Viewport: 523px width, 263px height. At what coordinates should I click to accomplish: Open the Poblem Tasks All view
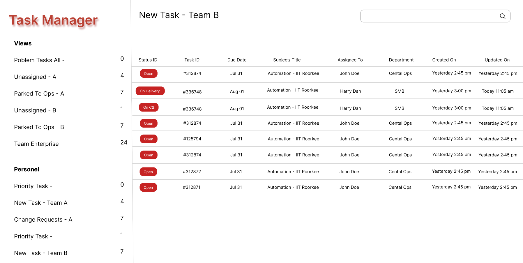[39, 60]
